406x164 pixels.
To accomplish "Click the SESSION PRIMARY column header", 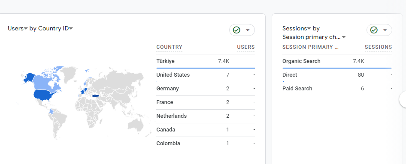I will (311, 47).
